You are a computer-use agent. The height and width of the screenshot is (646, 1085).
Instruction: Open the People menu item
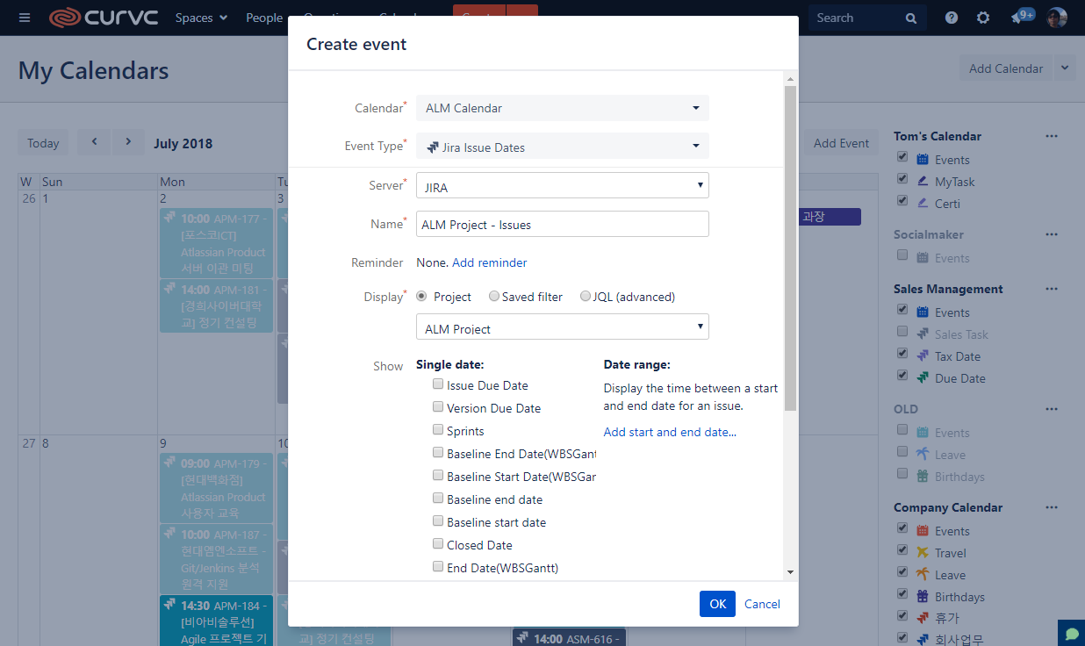[264, 18]
